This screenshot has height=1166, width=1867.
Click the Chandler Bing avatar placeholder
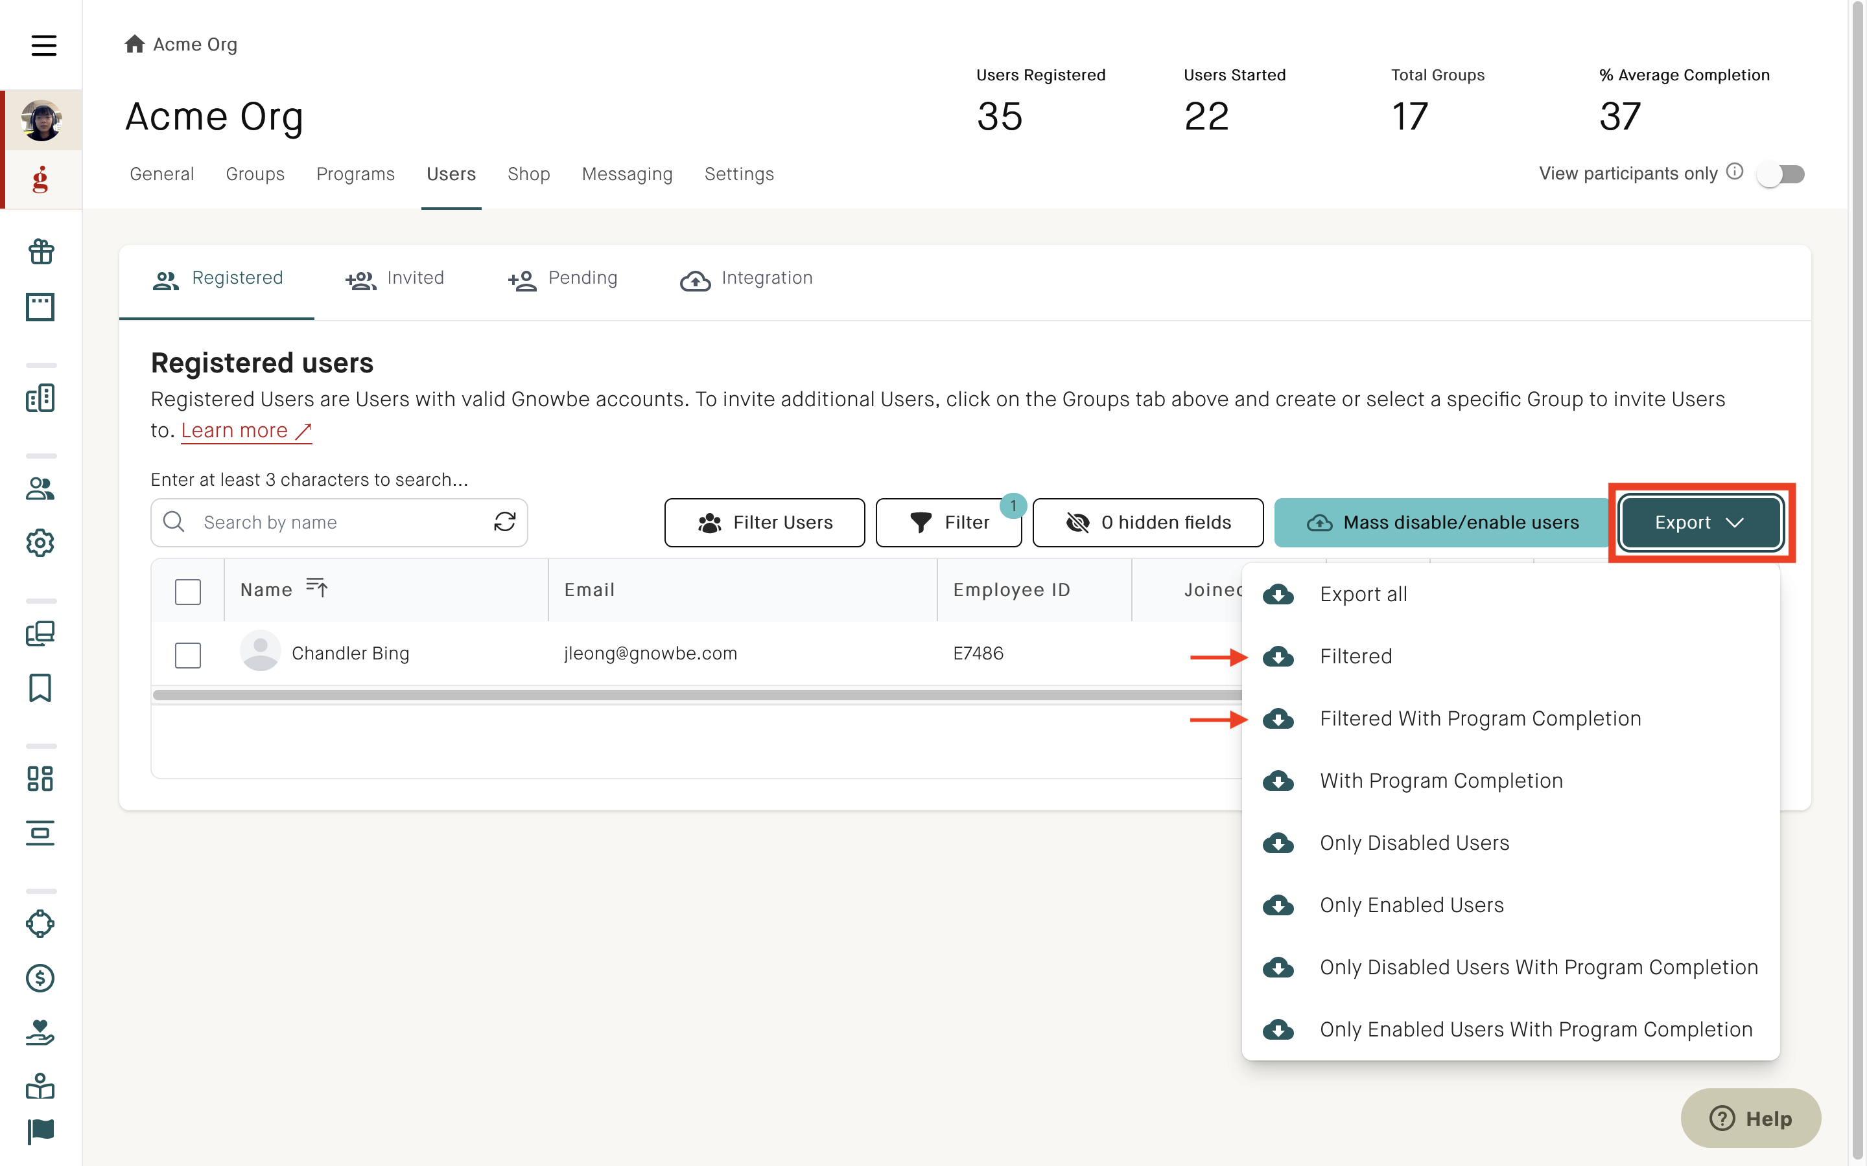coord(261,651)
